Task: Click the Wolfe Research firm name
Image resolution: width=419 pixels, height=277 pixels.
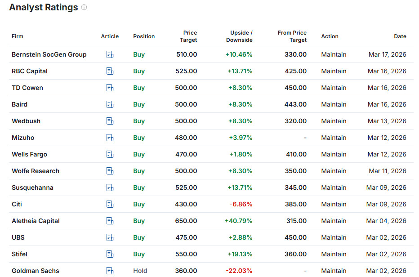Action: (36, 171)
